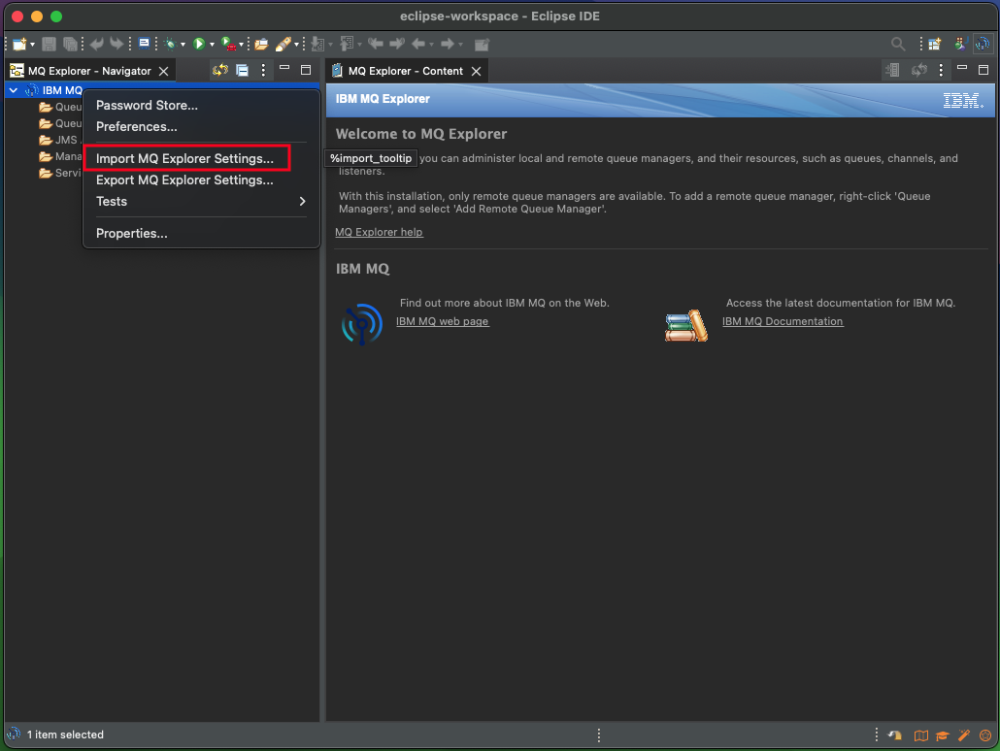
Task: Click the '1 item selected' status text
Action: click(65, 735)
